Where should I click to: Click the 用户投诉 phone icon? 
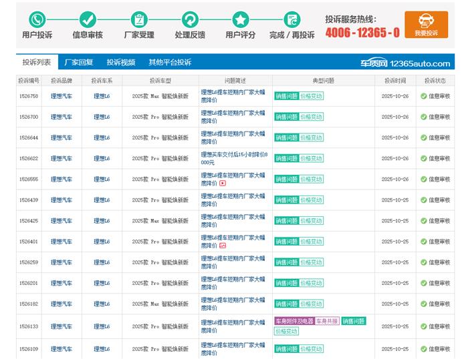click(x=37, y=19)
